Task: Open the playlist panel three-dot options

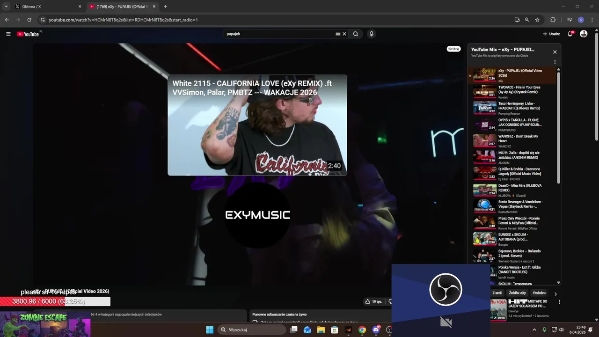Action: click(x=555, y=62)
